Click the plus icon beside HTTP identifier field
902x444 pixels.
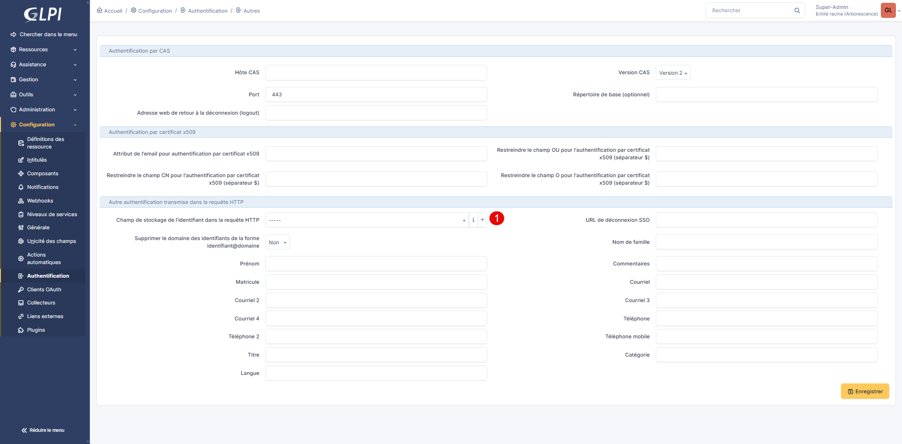point(482,220)
